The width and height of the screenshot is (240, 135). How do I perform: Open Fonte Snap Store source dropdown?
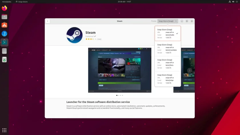point(168,21)
